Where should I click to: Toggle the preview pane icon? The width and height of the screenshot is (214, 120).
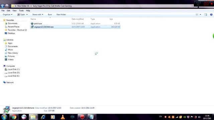(x=206, y=15)
